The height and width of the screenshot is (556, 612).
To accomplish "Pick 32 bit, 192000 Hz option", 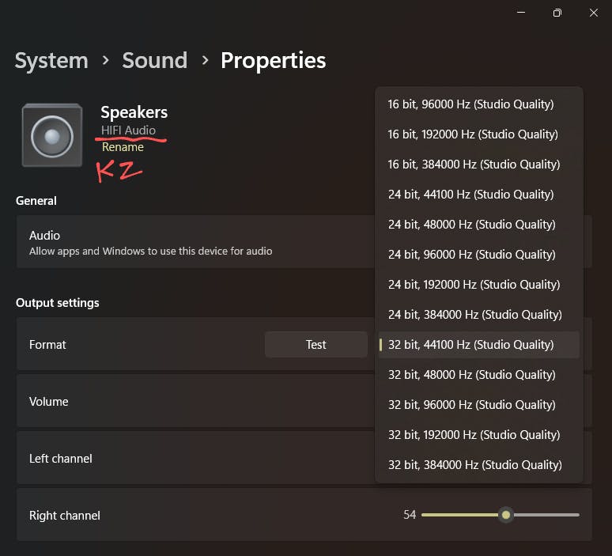I will pyautogui.click(x=474, y=435).
